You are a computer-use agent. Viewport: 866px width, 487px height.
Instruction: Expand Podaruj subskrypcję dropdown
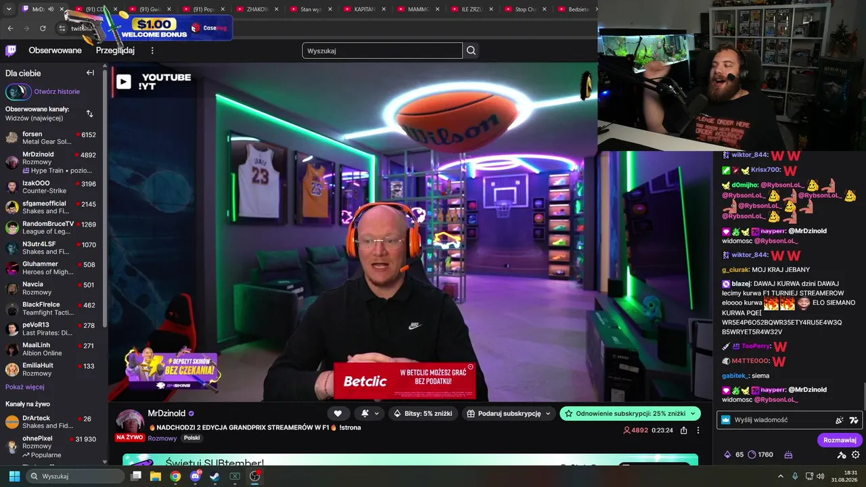548,413
